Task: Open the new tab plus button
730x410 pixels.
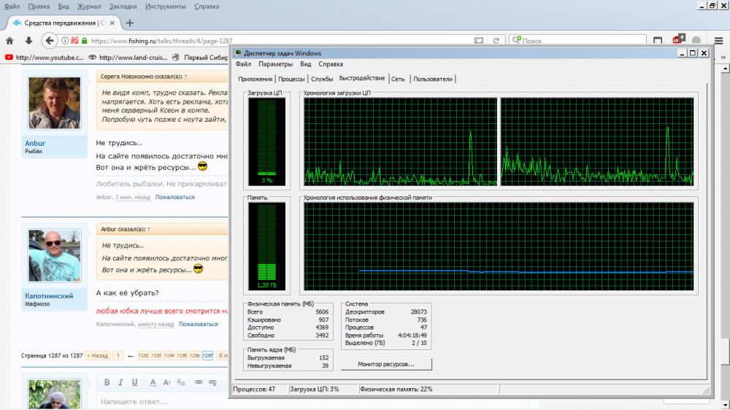Action: pyautogui.click(x=130, y=23)
